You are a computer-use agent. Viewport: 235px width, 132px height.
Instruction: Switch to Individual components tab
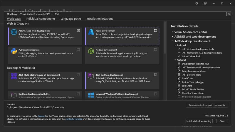41,18
